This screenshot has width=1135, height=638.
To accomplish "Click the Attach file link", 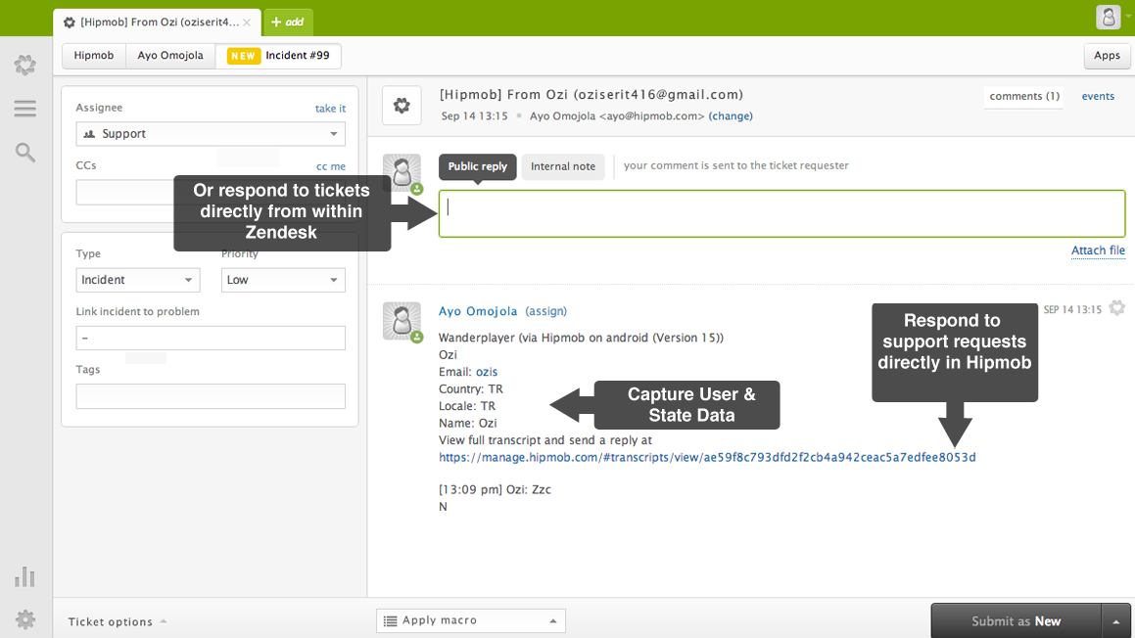I will coord(1098,251).
